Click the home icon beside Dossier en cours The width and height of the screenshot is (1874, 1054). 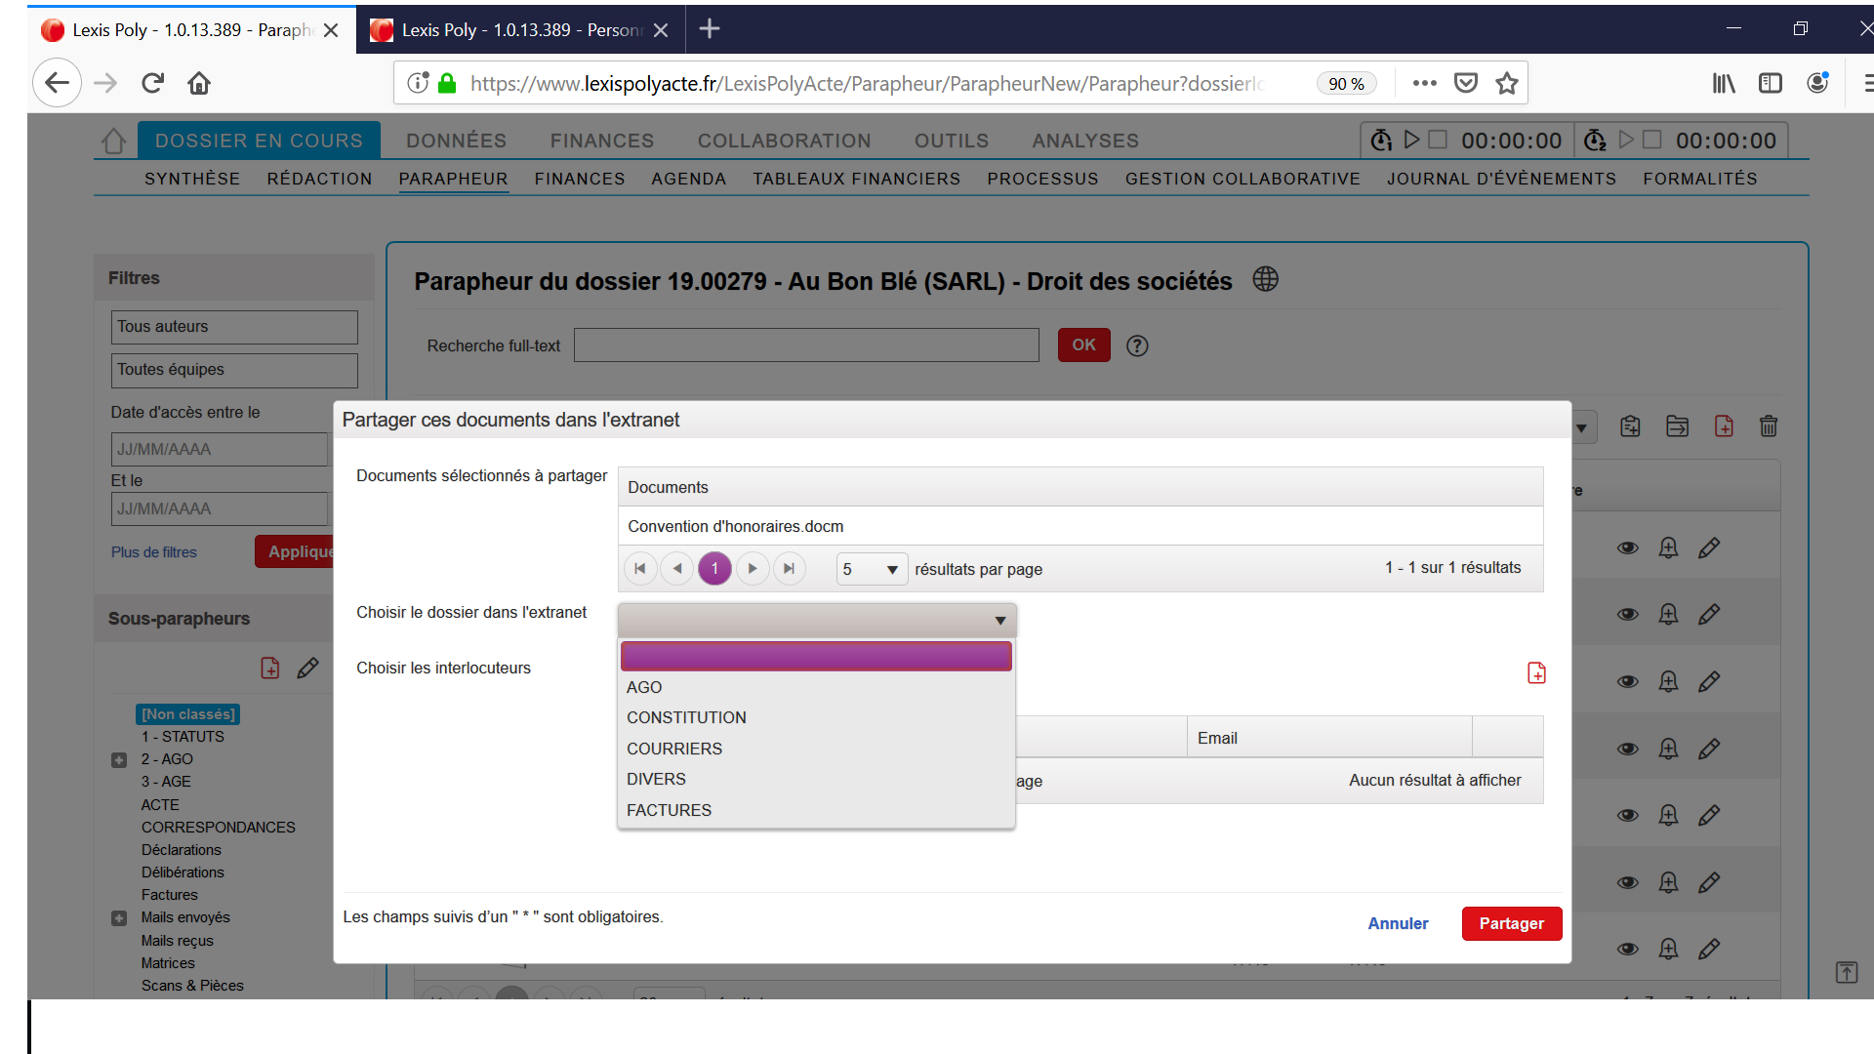pyautogui.click(x=113, y=142)
